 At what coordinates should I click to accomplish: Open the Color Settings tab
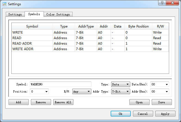[58, 14]
